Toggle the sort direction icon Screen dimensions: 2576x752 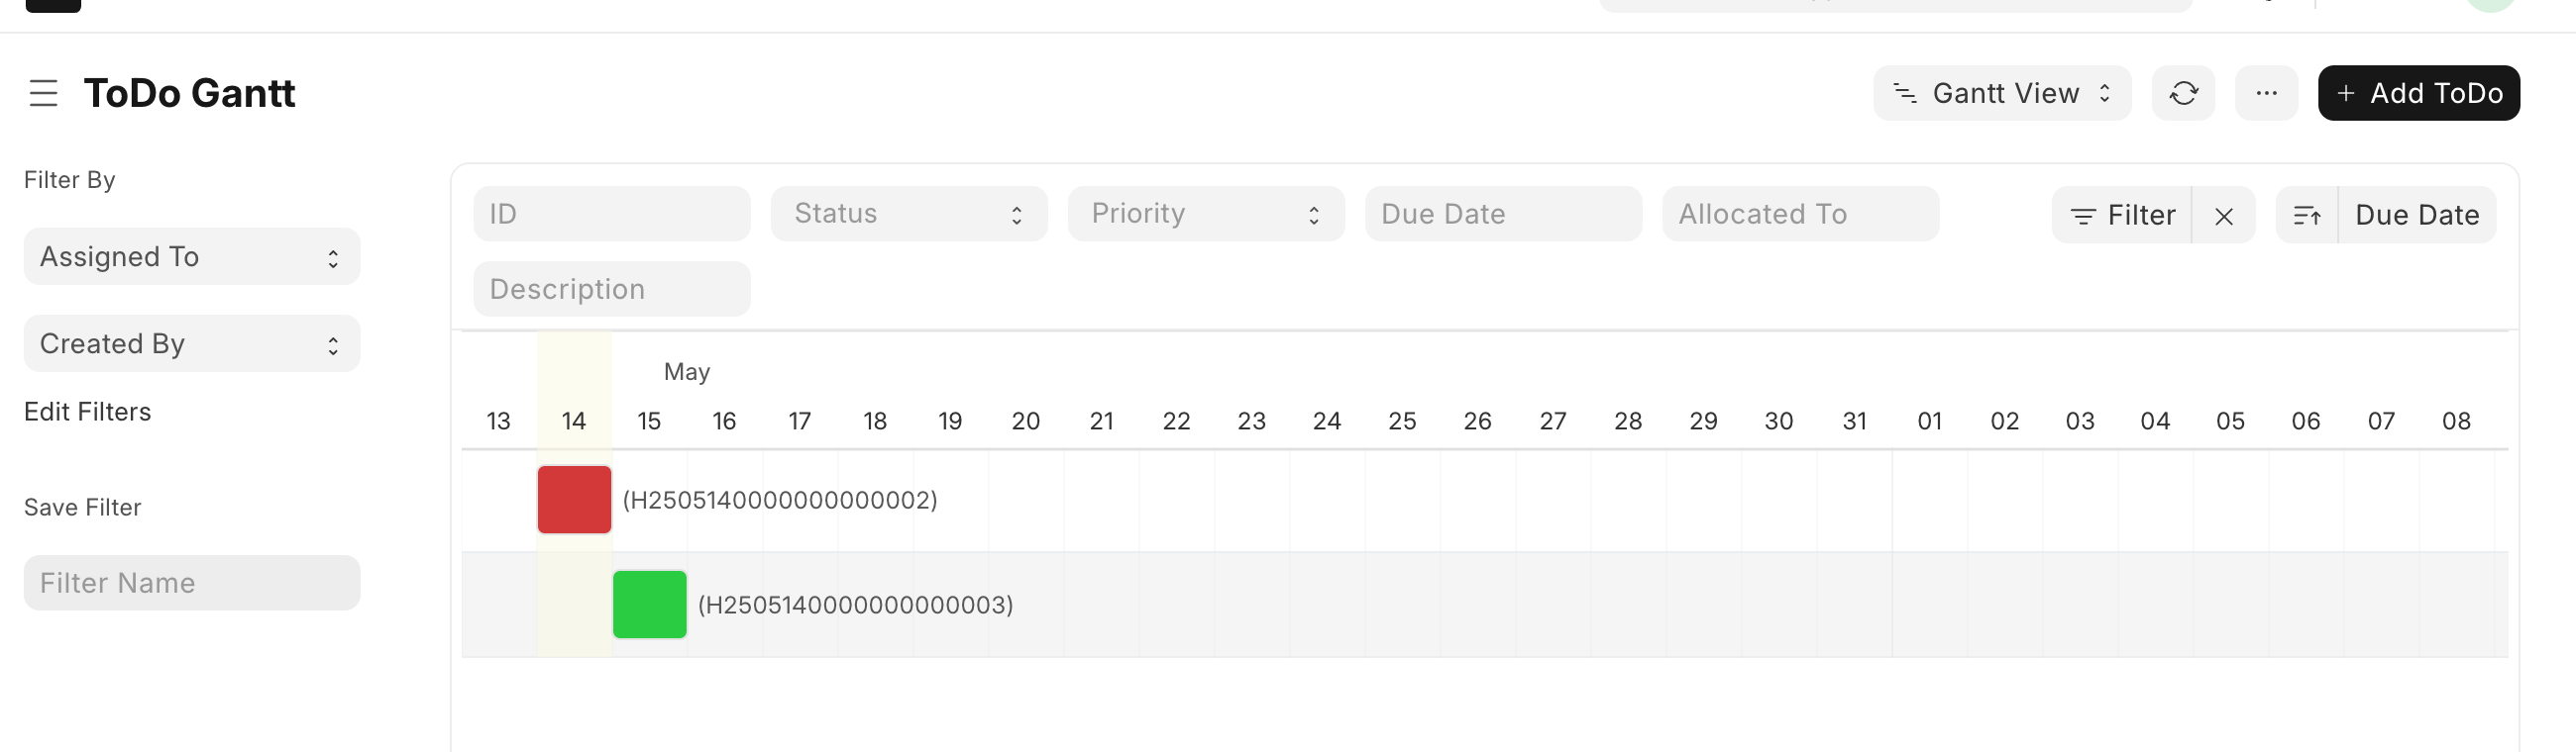click(2306, 216)
